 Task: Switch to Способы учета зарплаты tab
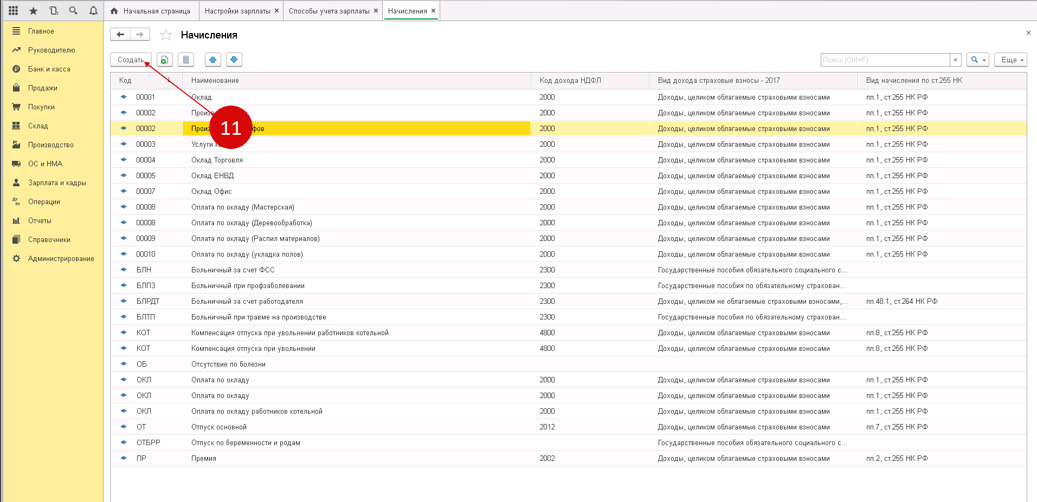click(329, 11)
